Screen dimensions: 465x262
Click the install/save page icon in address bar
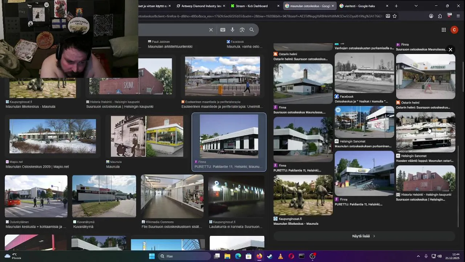point(388,16)
